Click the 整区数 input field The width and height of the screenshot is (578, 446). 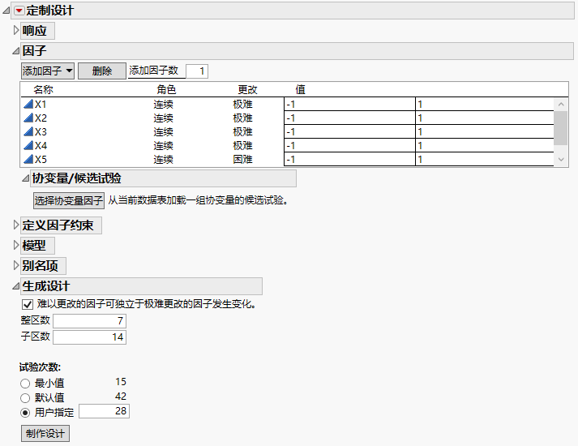pyautogui.click(x=89, y=321)
